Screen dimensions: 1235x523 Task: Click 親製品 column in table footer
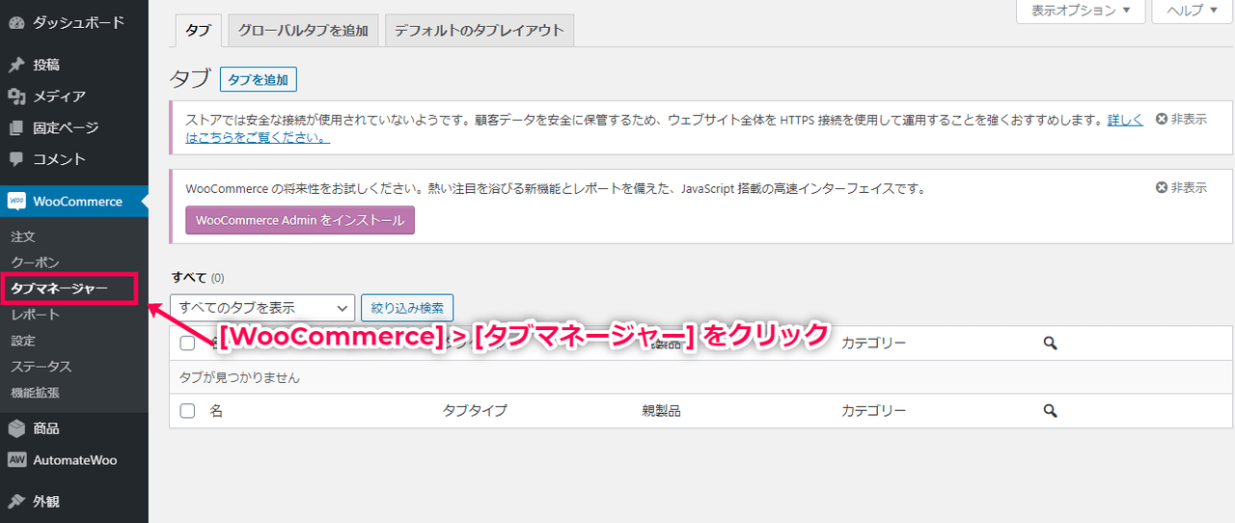tap(661, 410)
